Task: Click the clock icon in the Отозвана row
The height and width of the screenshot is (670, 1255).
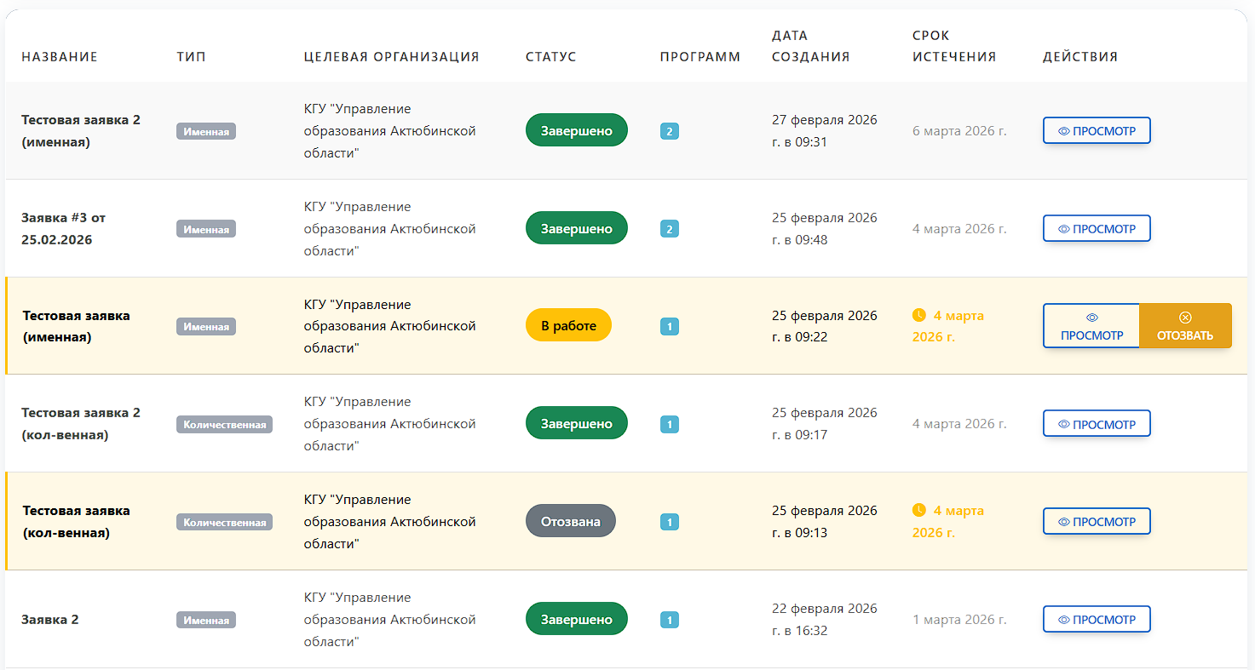Action: pyautogui.click(x=918, y=511)
